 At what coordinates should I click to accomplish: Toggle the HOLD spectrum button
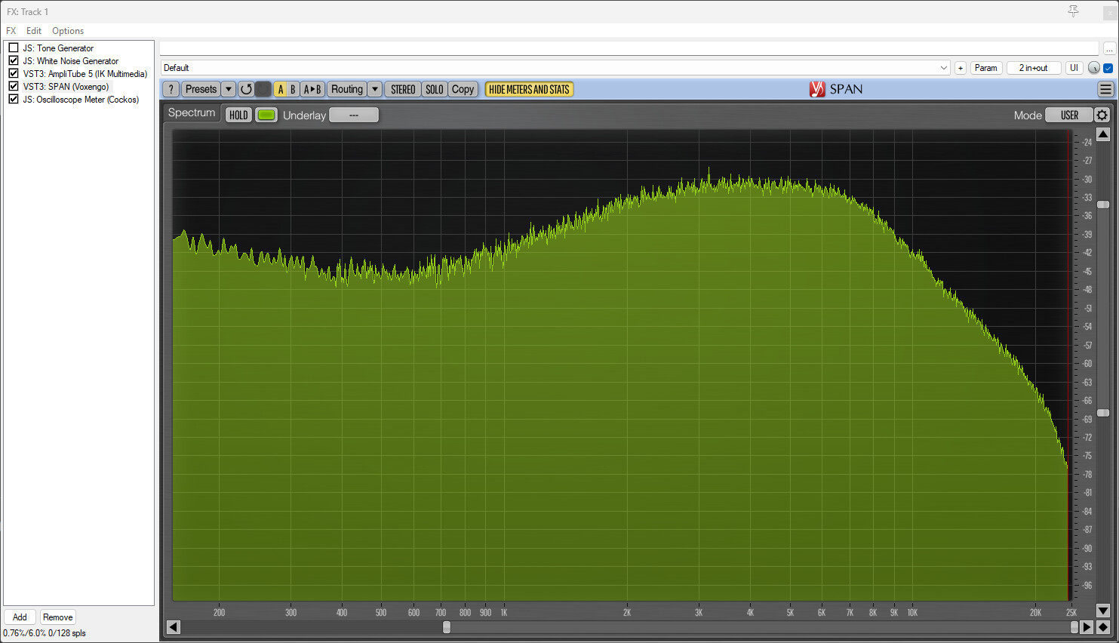[238, 115]
